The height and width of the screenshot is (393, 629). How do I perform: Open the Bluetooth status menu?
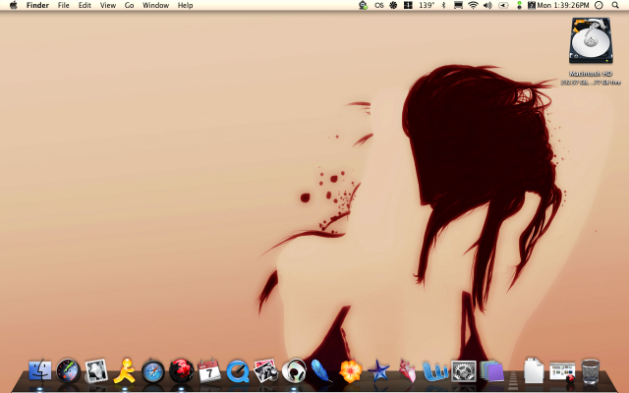click(443, 5)
